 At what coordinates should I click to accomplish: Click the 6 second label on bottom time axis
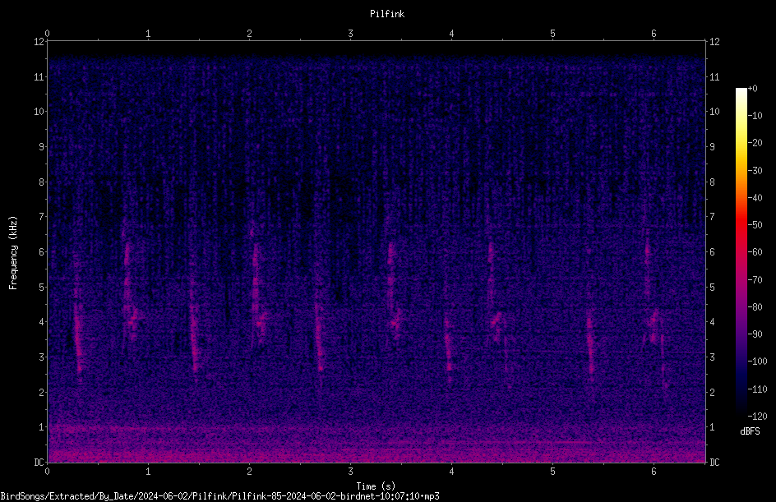654,472
